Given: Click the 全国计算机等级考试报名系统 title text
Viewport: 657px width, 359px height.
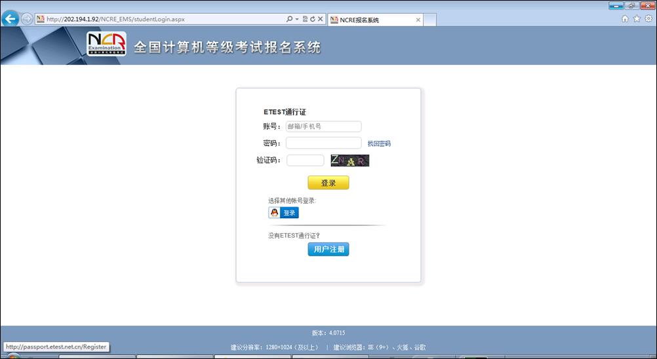Looking at the screenshot, I should click(x=228, y=47).
